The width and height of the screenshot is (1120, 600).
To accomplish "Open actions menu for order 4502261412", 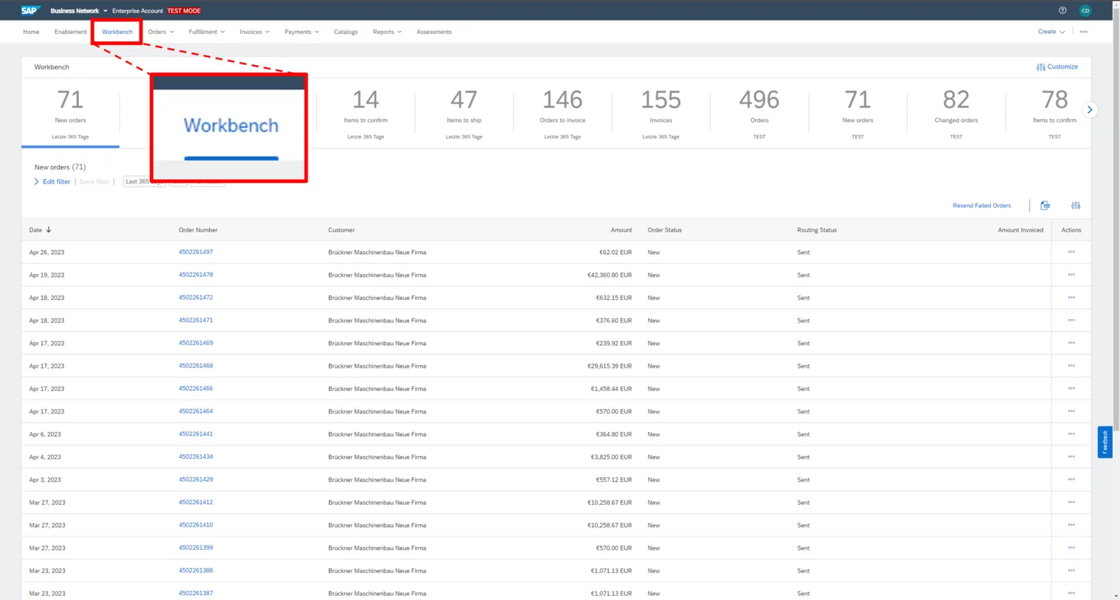I will 1071,503.
